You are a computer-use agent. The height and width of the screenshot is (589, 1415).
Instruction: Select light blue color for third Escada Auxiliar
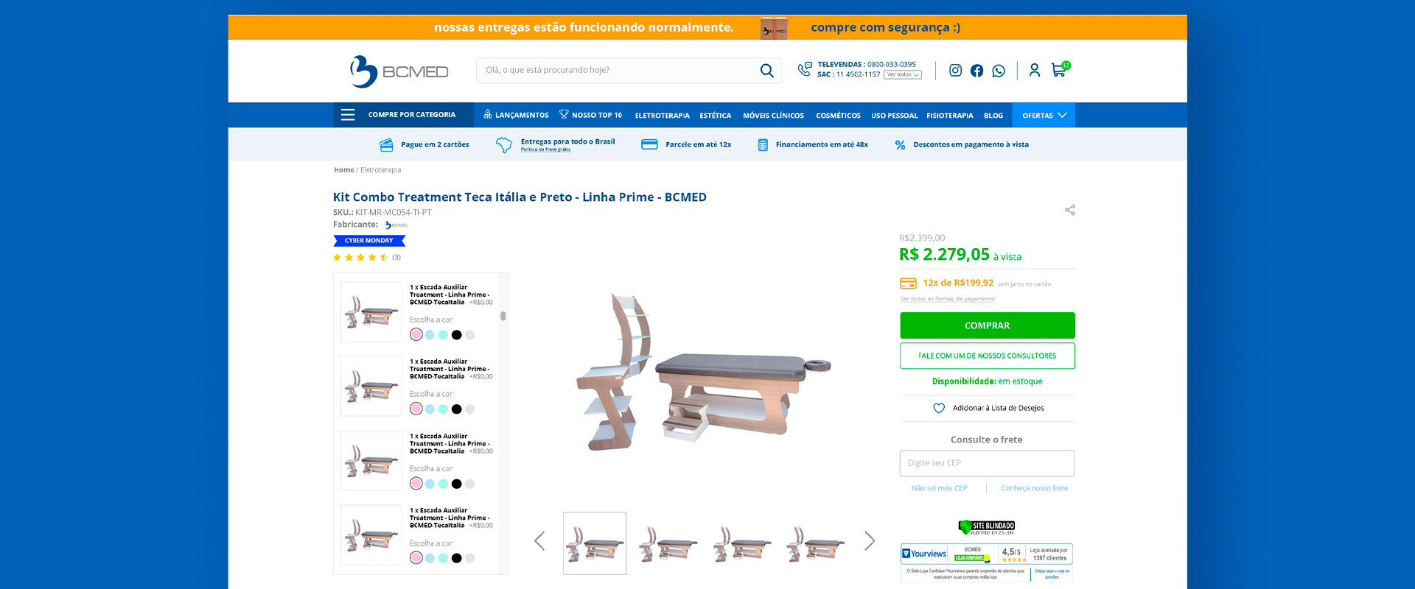(430, 484)
